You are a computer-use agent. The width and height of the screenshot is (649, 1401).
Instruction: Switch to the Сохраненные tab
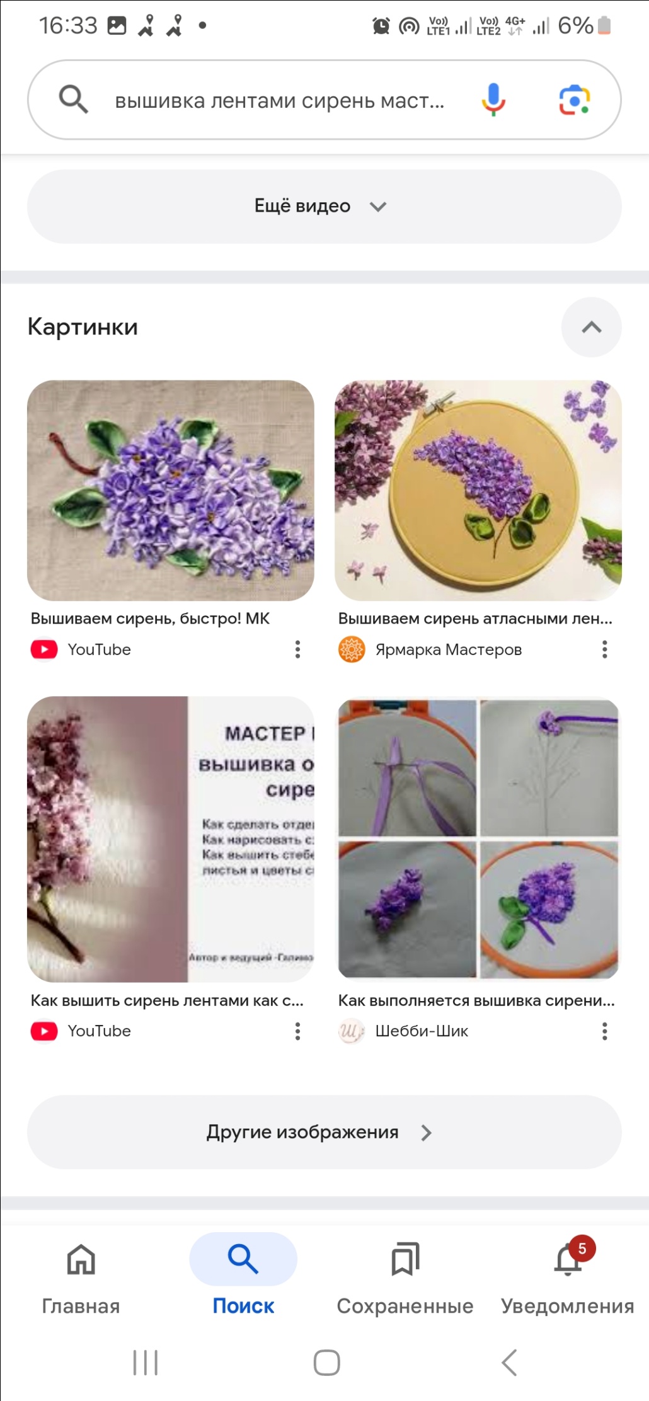click(405, 1276)
